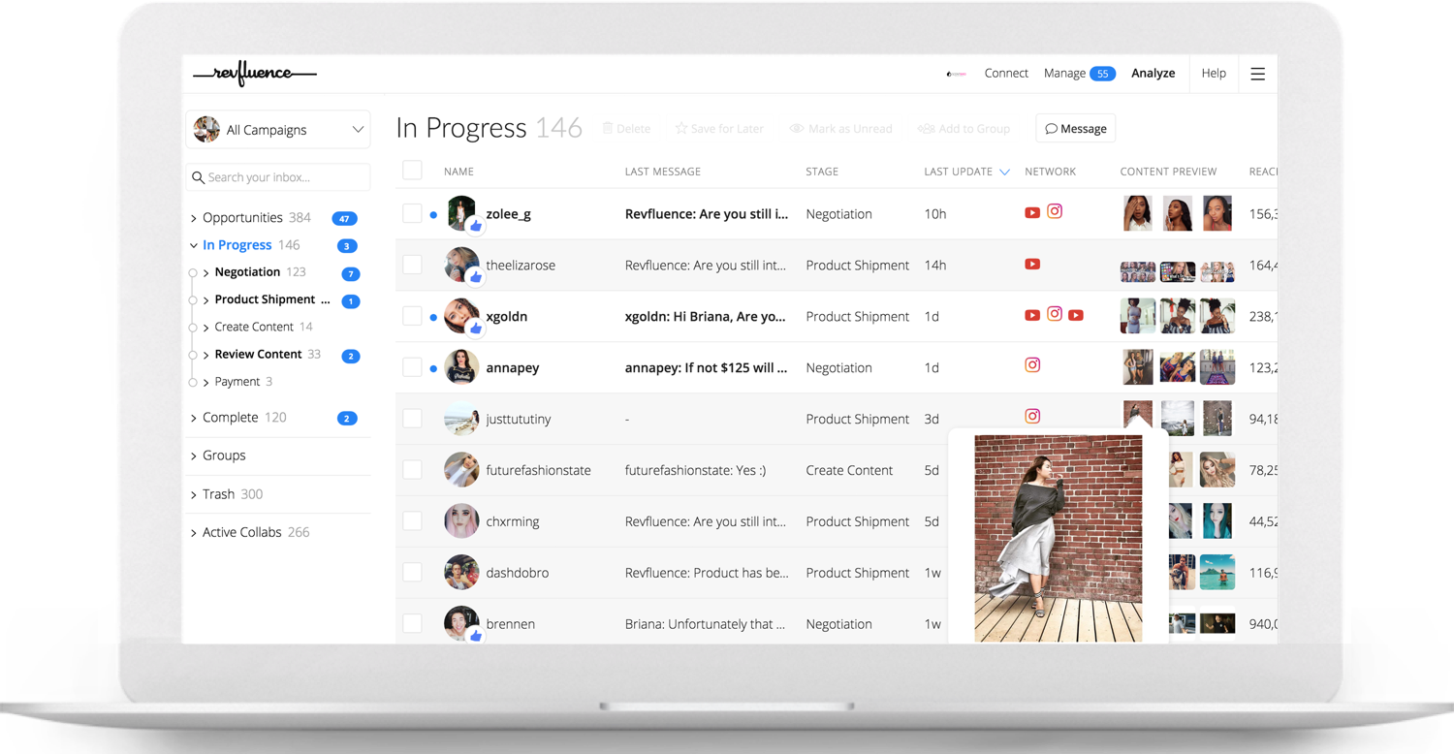Open the All Campaigns dropdown
This screenshot has height=754, width=1454.
click(x=278, y=130)
